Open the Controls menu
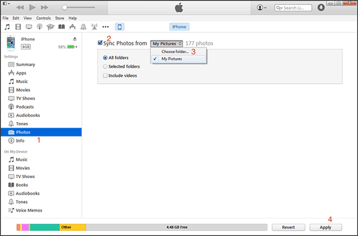The width and height of the screenshot is (358, 236). pyautogui.click(x=44, y=18)
